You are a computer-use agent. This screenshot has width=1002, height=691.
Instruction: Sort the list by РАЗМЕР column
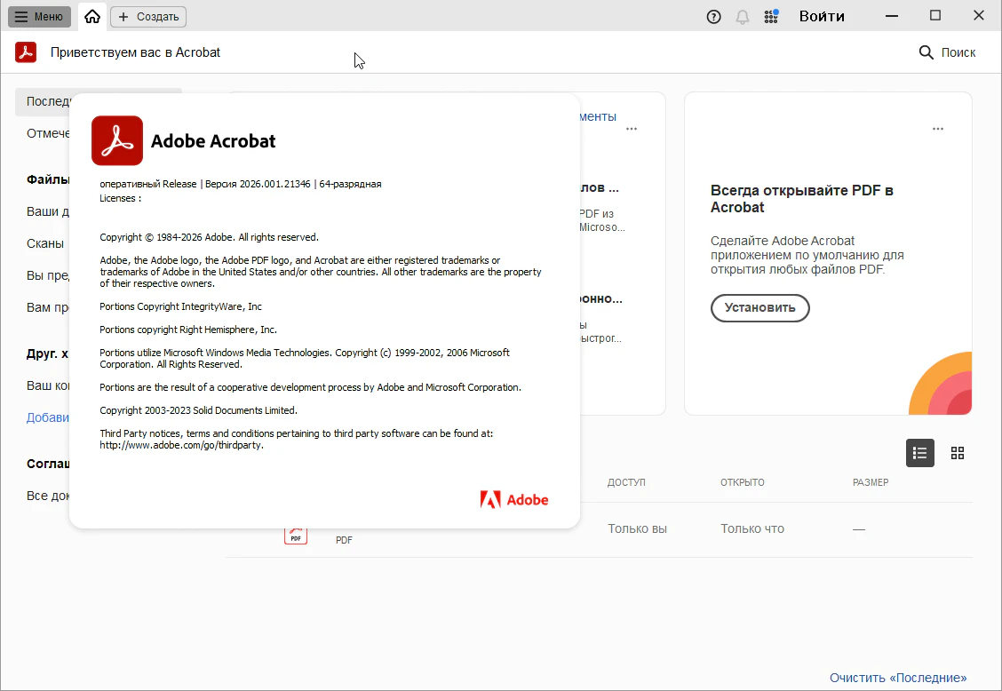click(x=870, y=482)
